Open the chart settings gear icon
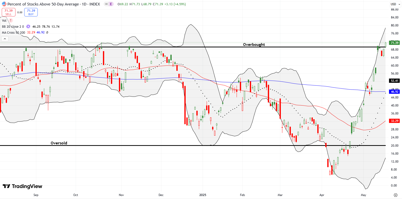This screenshot has height=199, width=402. click(x=396, y=195)
